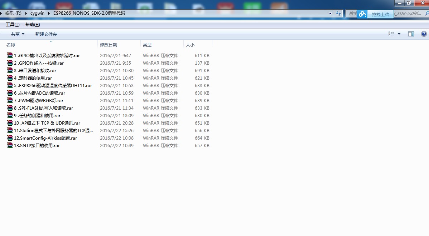Click the change view icon
429x236 pixels.
[391, 34]
